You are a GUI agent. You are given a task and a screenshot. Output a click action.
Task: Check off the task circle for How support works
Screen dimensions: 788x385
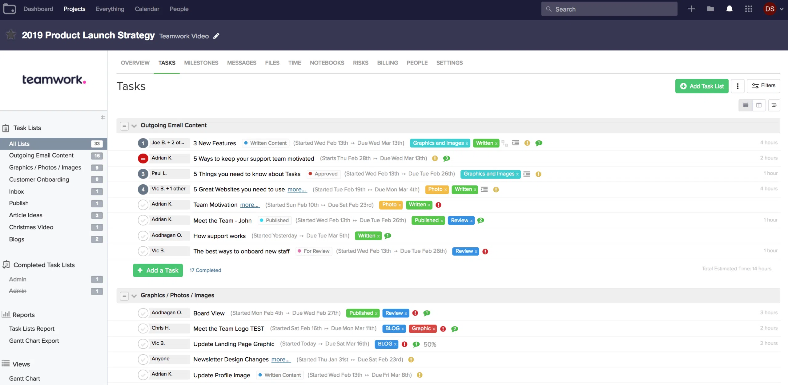(x=143, y=235)
